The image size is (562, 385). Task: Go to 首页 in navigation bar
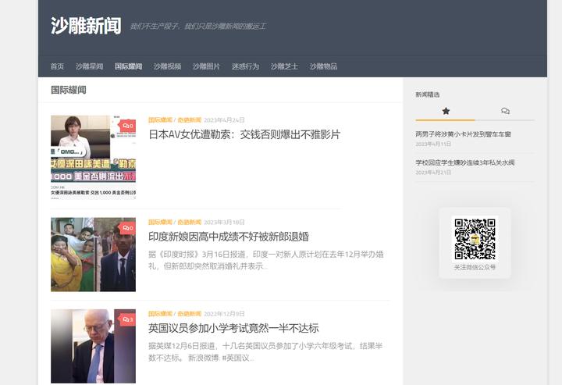coord(57,66)
